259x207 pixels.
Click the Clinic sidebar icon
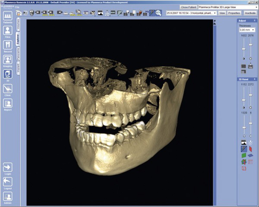click(x=8, y=89)
